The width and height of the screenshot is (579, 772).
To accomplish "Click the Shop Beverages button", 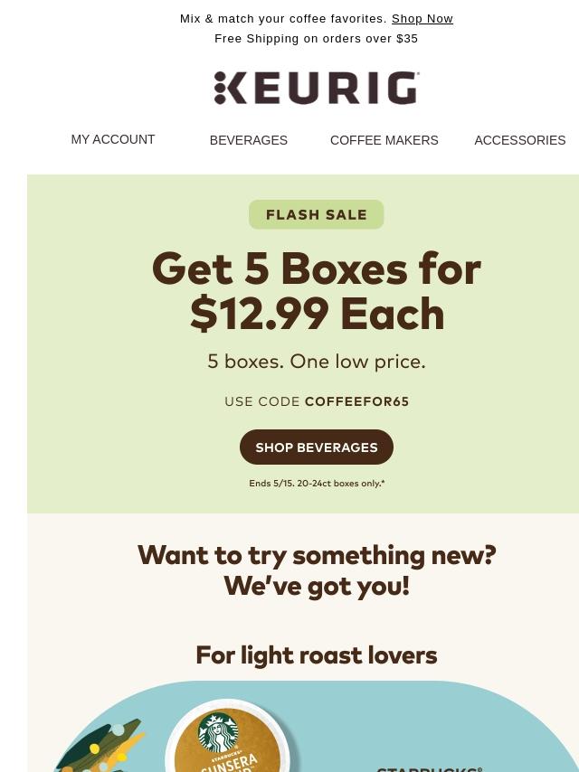I will click(x=317, y=447).
